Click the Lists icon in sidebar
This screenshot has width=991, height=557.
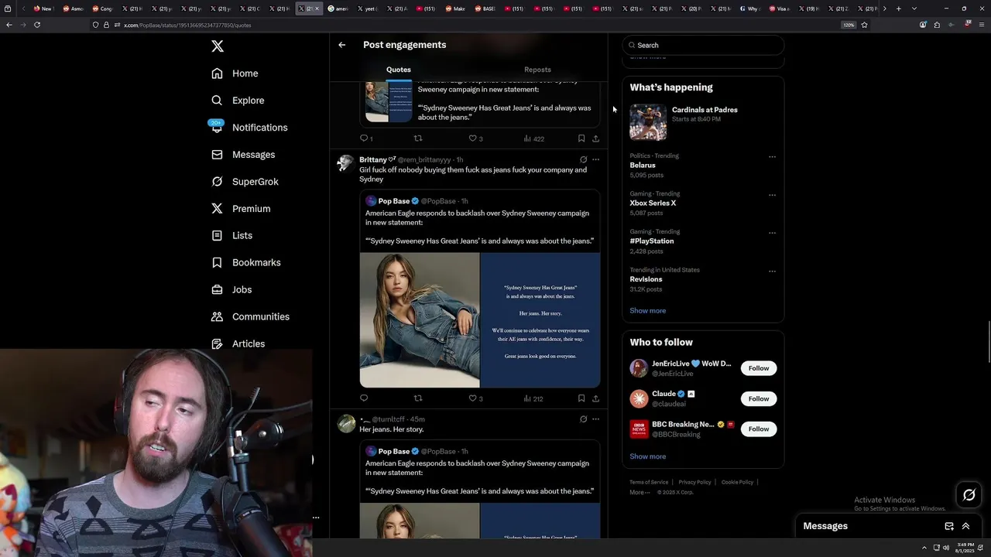(217, 235)
